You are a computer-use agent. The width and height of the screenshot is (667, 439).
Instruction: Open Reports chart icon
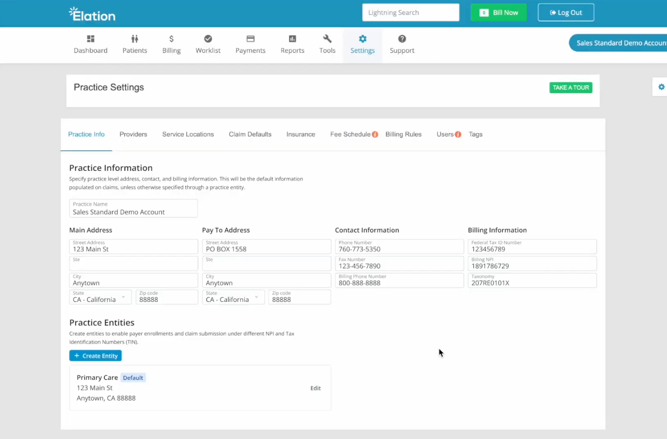[292, 39]
